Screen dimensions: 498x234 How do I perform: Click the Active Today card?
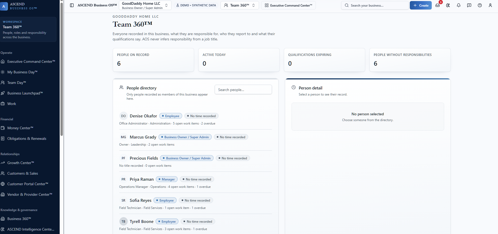[239, 60]
